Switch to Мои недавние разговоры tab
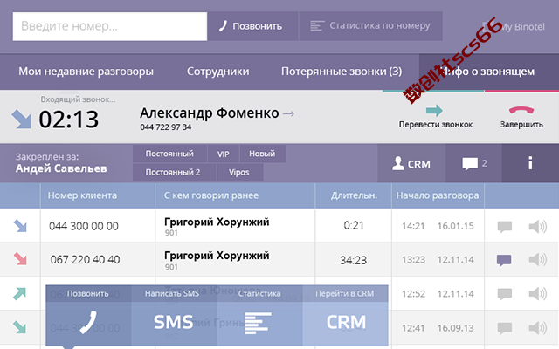The image size is (559, 349). click(86, 72)
